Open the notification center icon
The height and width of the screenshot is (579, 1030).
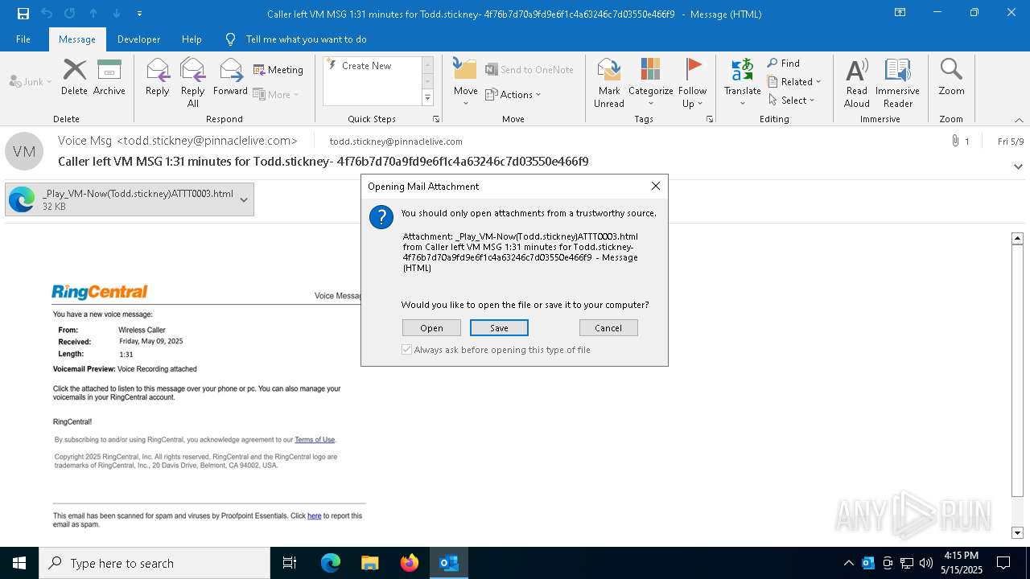click(1003, 563)
